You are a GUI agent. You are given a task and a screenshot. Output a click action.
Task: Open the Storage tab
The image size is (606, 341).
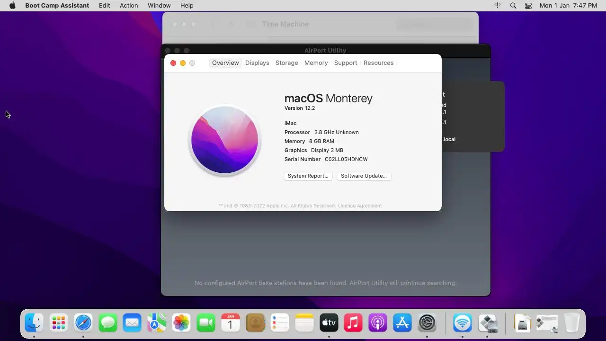coord(287,63)
